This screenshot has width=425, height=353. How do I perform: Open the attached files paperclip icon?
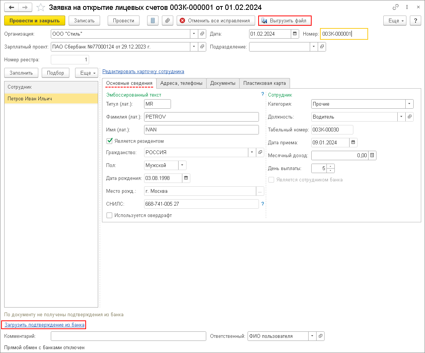(168, 20)
